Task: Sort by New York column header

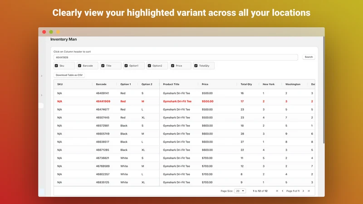Action: point(269,84)
